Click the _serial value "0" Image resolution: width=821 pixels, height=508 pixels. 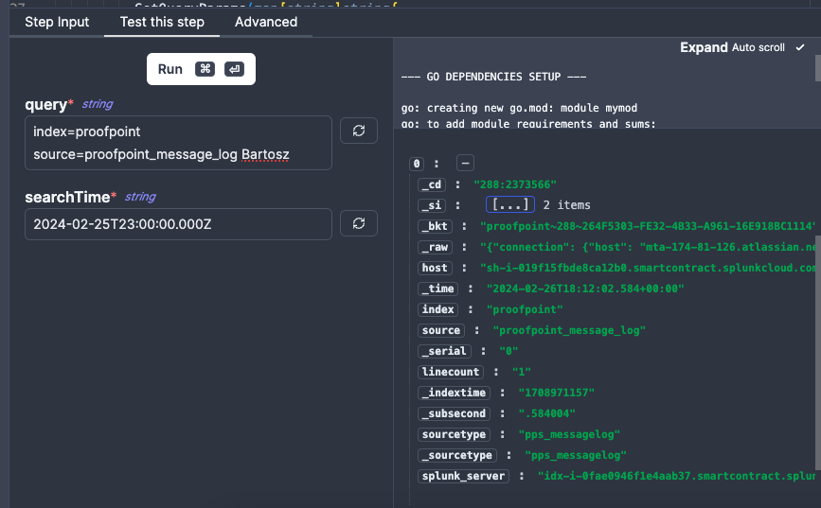point(509,351)
